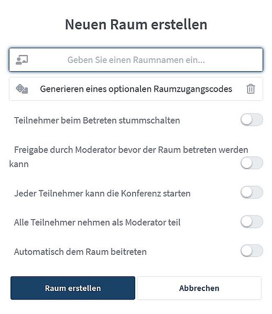Enable 'Alle Teilnehmer nehmen als Moderator teil' switch
This screenshot has width=272, height=314.
[x=252, y=221]
